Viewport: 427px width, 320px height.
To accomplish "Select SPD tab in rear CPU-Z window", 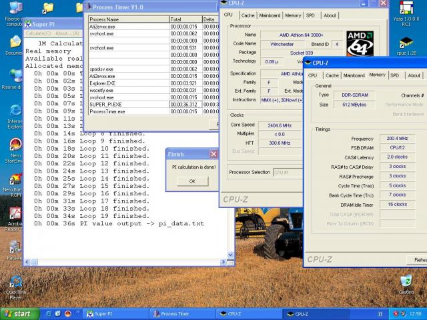I will pyautogui.click(x=310, y=15).
